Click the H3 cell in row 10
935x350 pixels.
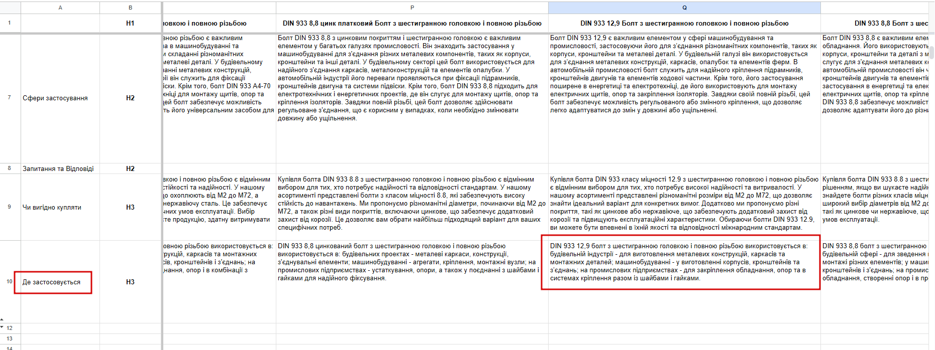tap(130, 282)
